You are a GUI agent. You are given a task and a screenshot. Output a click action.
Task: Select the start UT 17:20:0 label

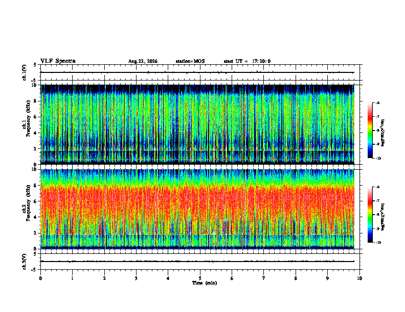coord(247,61)
